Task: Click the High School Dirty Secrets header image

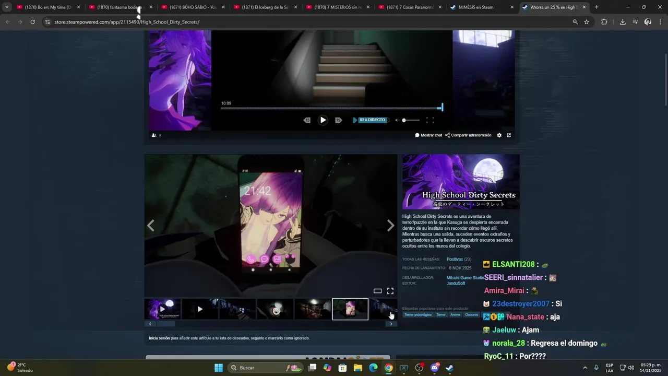Action: click(461, 181)
